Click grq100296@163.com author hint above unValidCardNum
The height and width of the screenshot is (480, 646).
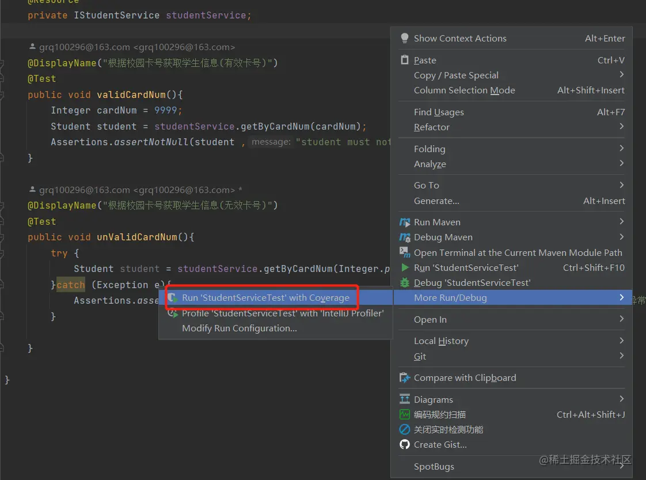tap(137, 190)
